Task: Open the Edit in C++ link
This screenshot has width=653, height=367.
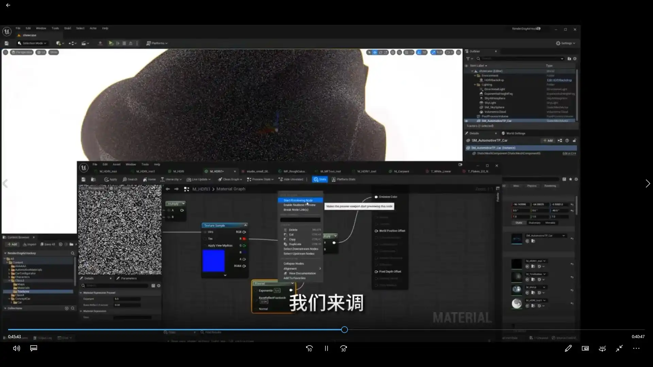Action: (570, 153)
